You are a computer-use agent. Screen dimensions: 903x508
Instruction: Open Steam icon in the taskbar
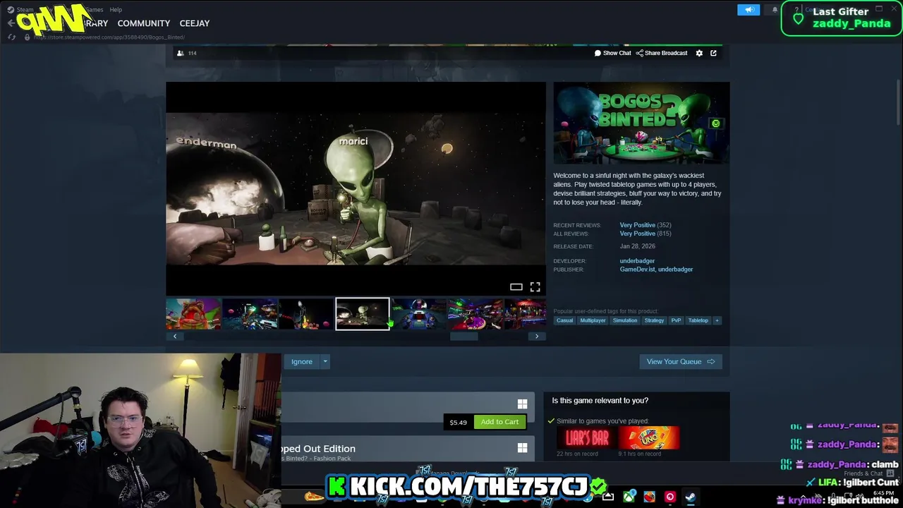pyautogui.click(x=690, y=497)
